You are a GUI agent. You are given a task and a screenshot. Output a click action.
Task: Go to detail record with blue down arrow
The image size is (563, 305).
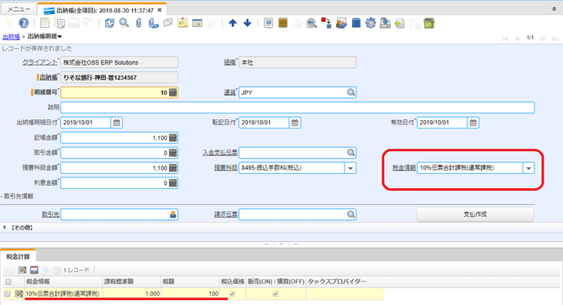pyautogui.click(x=247, y=24)
